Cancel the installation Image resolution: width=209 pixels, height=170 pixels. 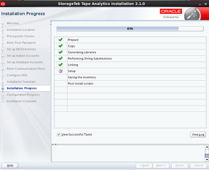click(198, 165)
